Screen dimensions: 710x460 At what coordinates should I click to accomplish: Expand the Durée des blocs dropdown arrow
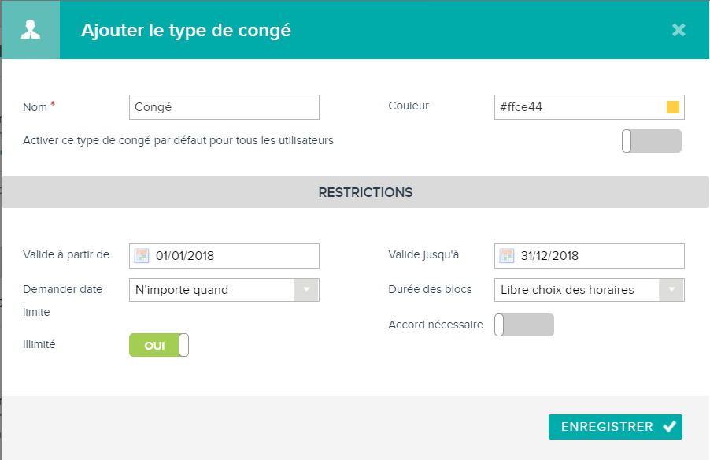click(x=671, y=290)
